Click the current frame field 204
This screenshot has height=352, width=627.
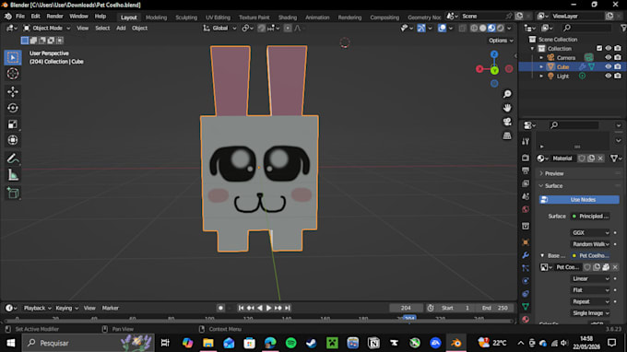coord(406,308)
